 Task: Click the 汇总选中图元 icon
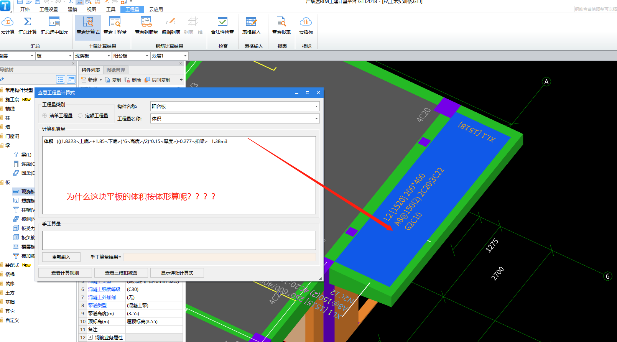click(54, 22)
